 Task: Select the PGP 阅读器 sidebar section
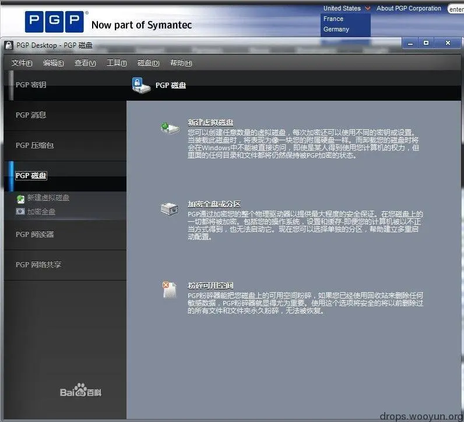coord(65,235)
